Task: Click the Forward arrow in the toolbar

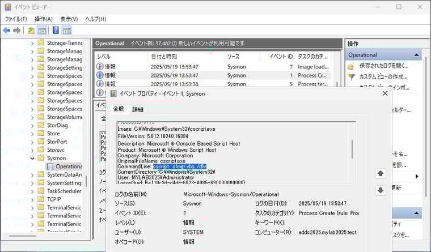Action: pos(17,31)
